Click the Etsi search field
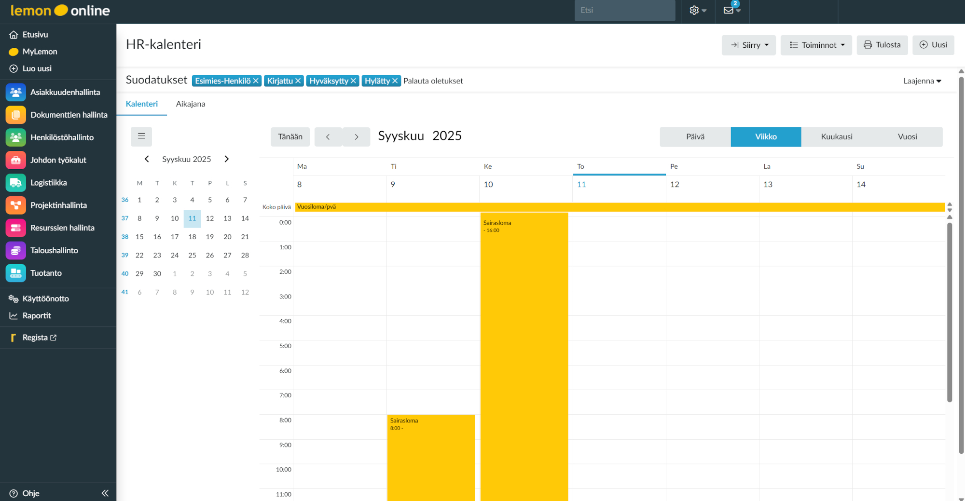Image resolution: width=965 pixels, height=501 pixels. [624, 10]
